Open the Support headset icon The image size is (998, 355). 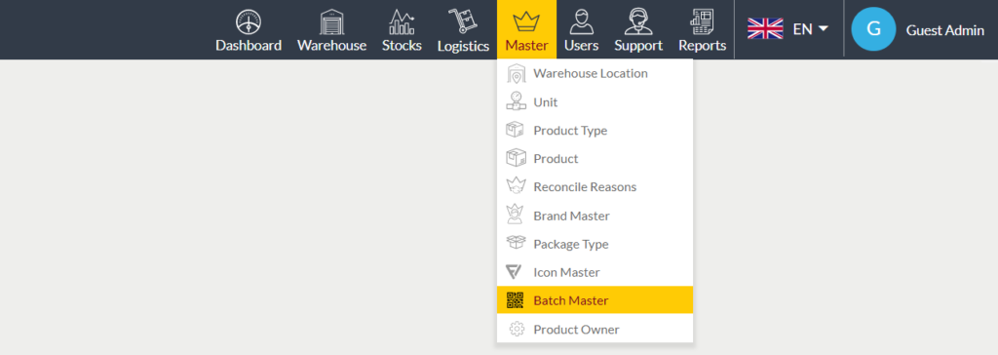click(x=637, y=21)
